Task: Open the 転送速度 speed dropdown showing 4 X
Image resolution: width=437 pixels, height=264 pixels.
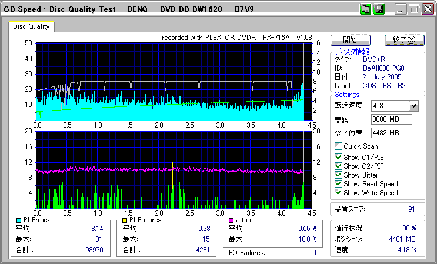Action: (413, 106)
